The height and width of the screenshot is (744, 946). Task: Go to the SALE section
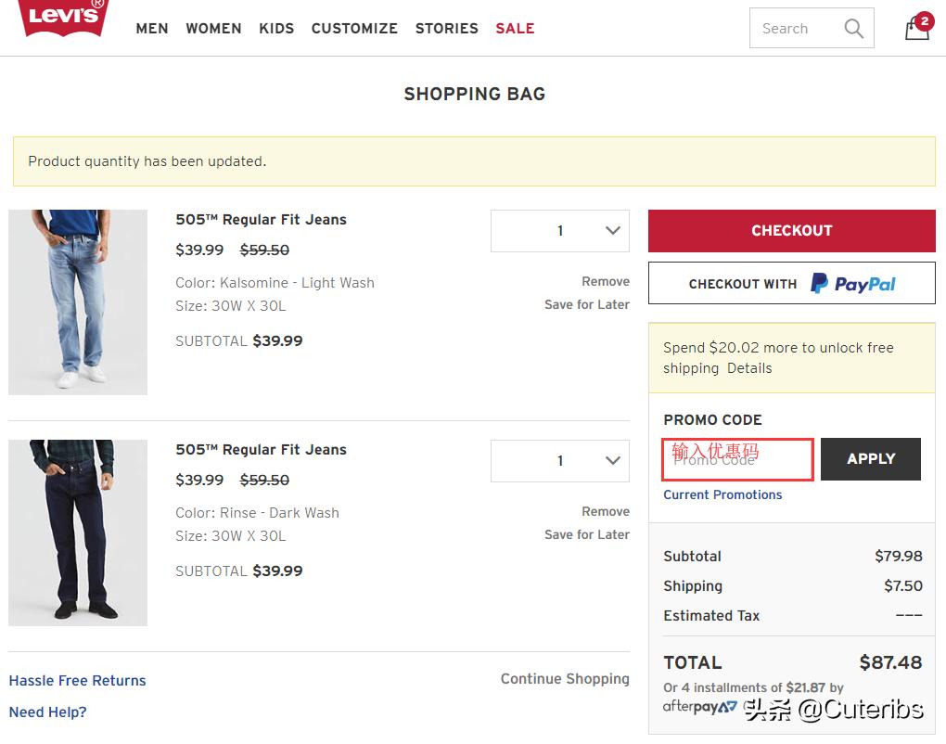click(515, 29)
